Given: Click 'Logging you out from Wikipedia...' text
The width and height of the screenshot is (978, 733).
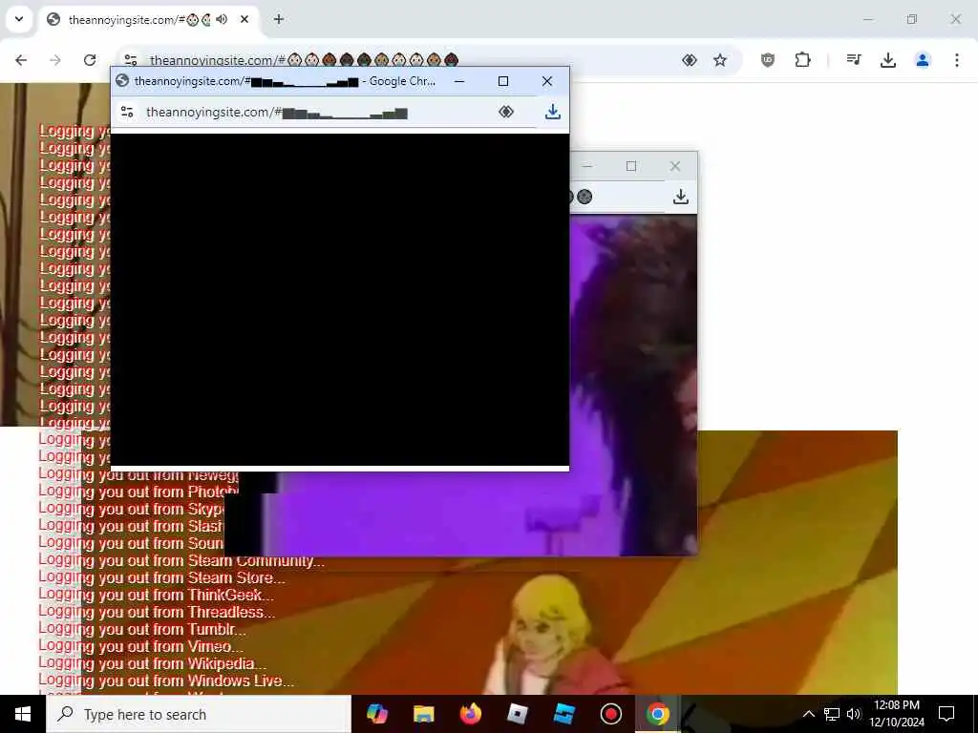Looking at the screenshot, I should (152, 663).
